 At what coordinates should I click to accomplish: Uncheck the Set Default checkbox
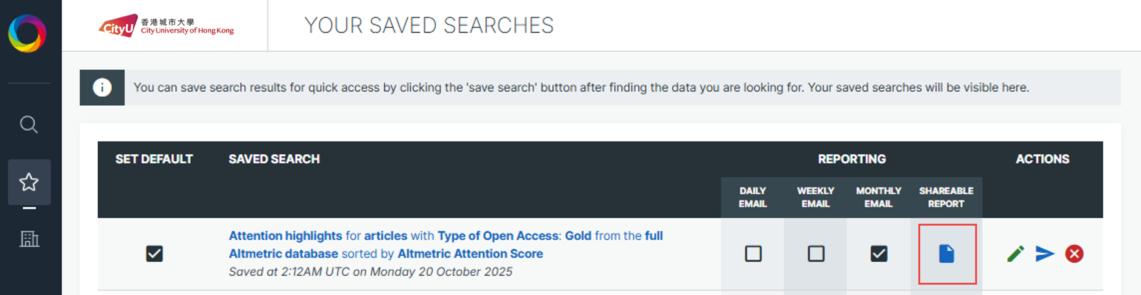tap(154, 254)
